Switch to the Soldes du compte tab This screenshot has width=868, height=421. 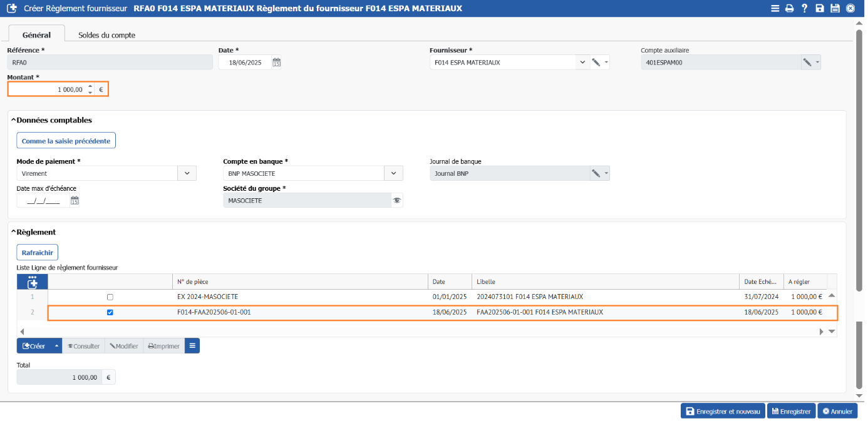click(106, 35)
